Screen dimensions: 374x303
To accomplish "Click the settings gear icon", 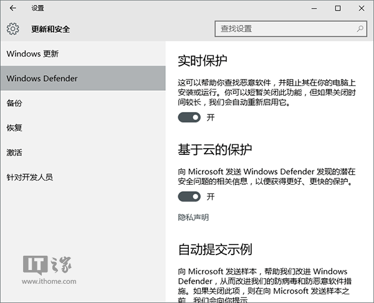I will (13, 29).
